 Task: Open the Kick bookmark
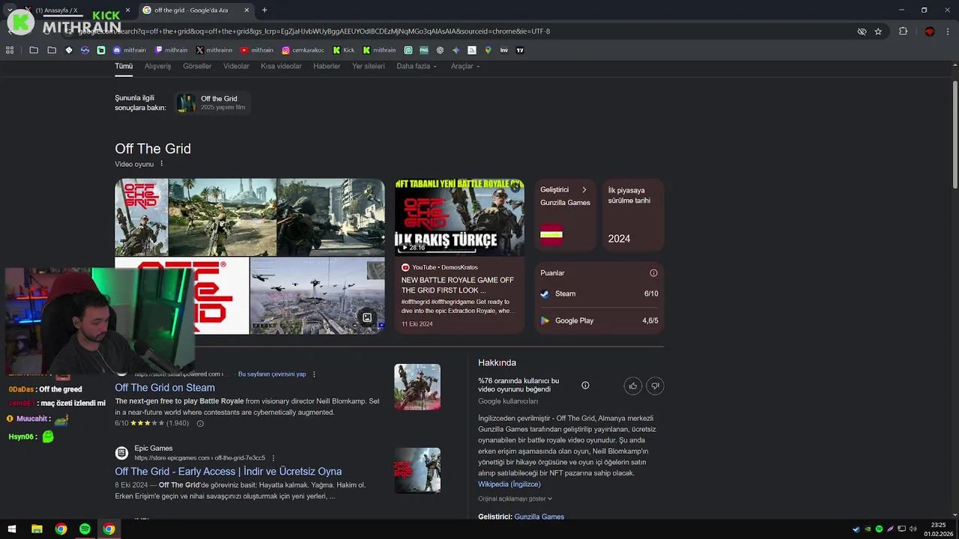point(343,50)
